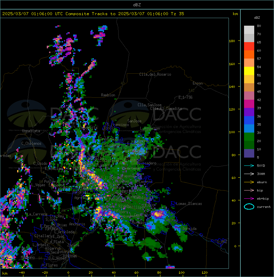The height and width of the screenshot is (277, 274).
Task: Click the 'E_1-736' map label
Action: coord(185,97)
